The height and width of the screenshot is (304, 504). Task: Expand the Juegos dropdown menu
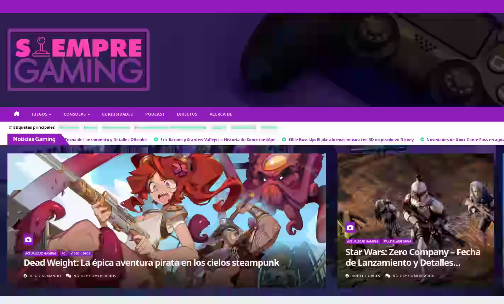point(41,114)
